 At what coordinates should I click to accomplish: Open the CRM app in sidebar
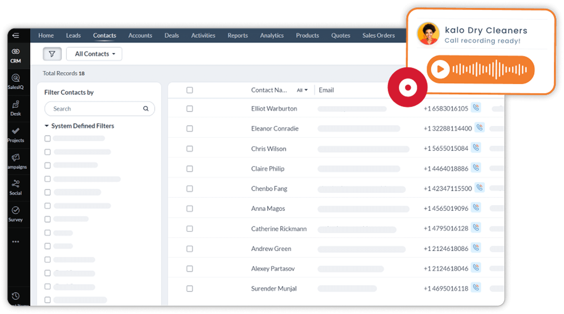click(16, 56)
